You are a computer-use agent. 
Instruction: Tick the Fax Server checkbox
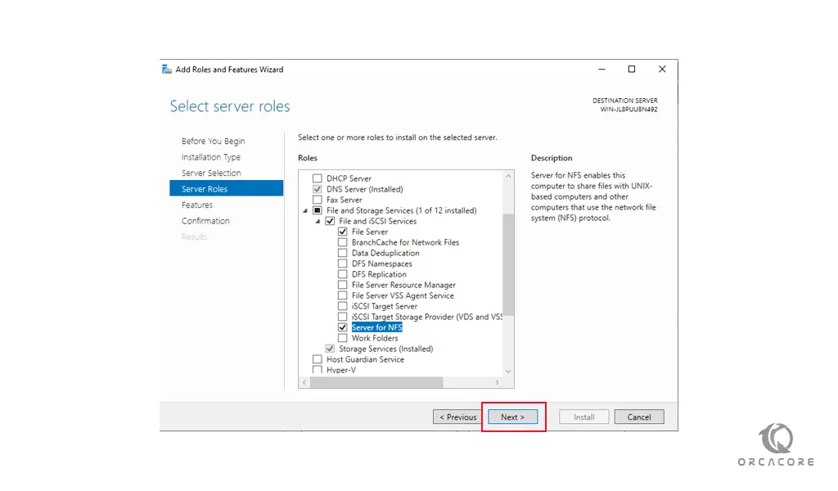click(x=318, y=200)
